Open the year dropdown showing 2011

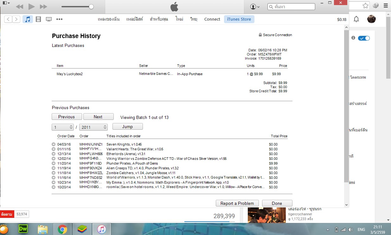(x=93, y=127)
